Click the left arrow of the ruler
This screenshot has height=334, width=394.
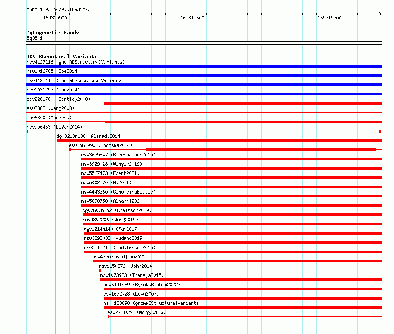27,14
